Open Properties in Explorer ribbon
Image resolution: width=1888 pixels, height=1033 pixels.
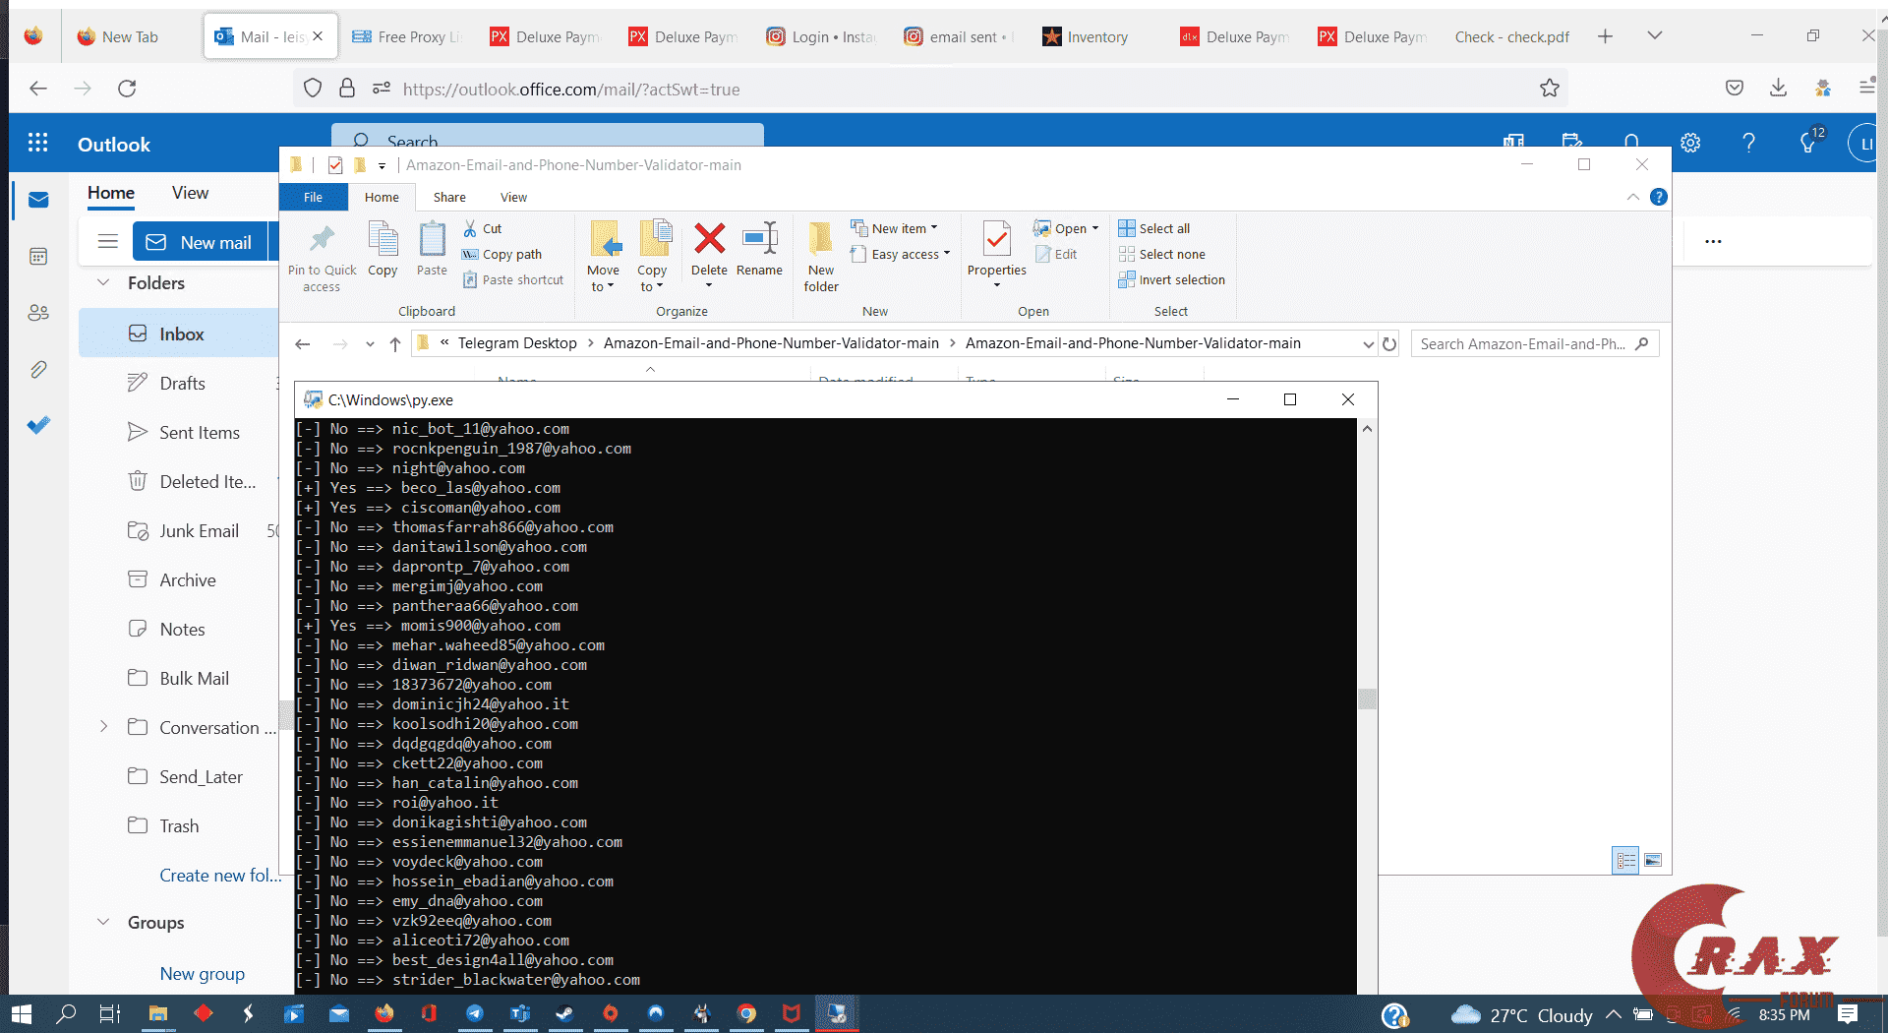[x=996, y=254]
